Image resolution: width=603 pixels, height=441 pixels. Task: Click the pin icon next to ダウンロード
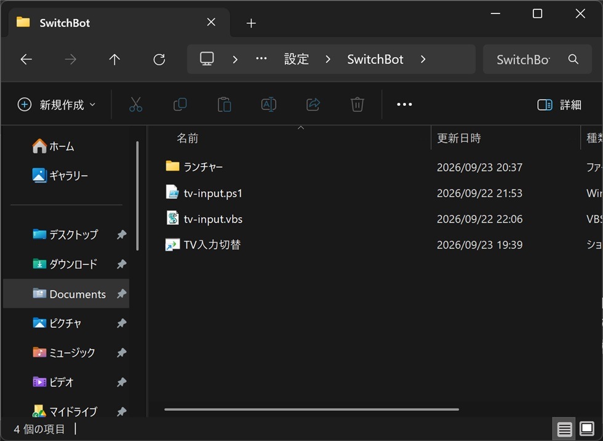point(122,264)
